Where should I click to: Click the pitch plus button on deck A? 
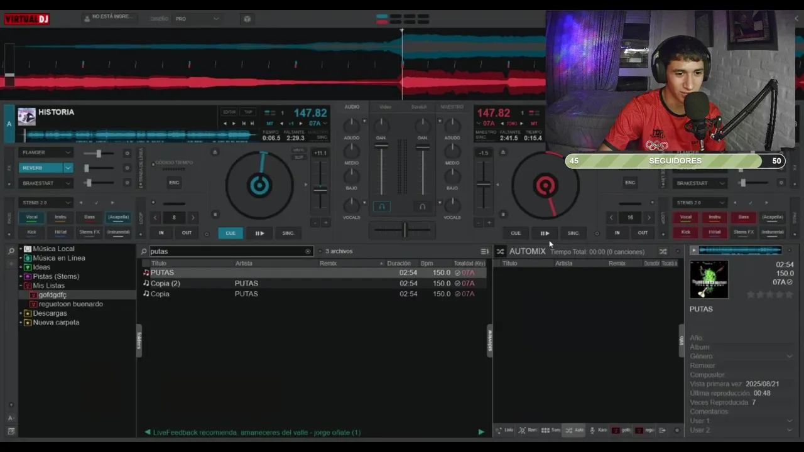pos(325,222)
